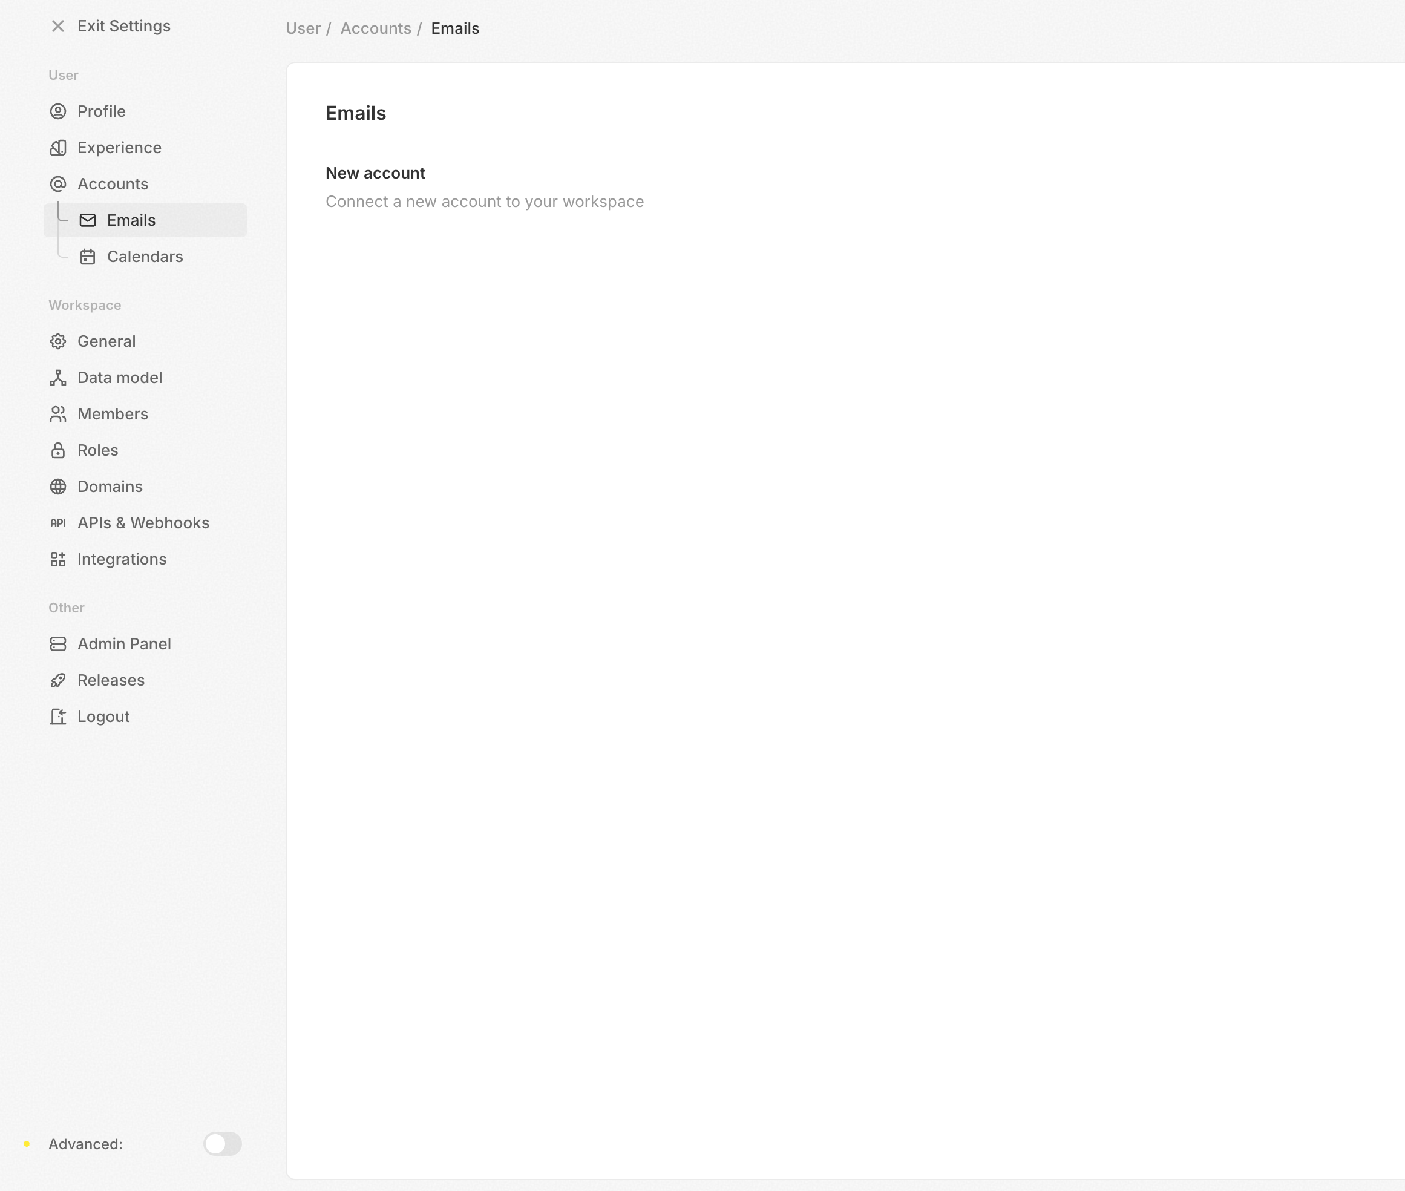
Task: Click the Data model hierarchy icon
Action: pos(58,378)
